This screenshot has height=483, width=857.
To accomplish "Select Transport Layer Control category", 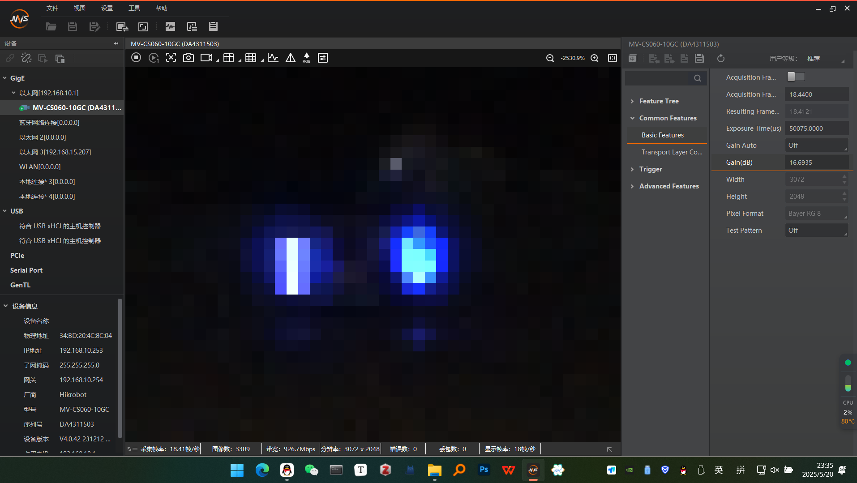I will pyautogui.click(x=672, y=152).
